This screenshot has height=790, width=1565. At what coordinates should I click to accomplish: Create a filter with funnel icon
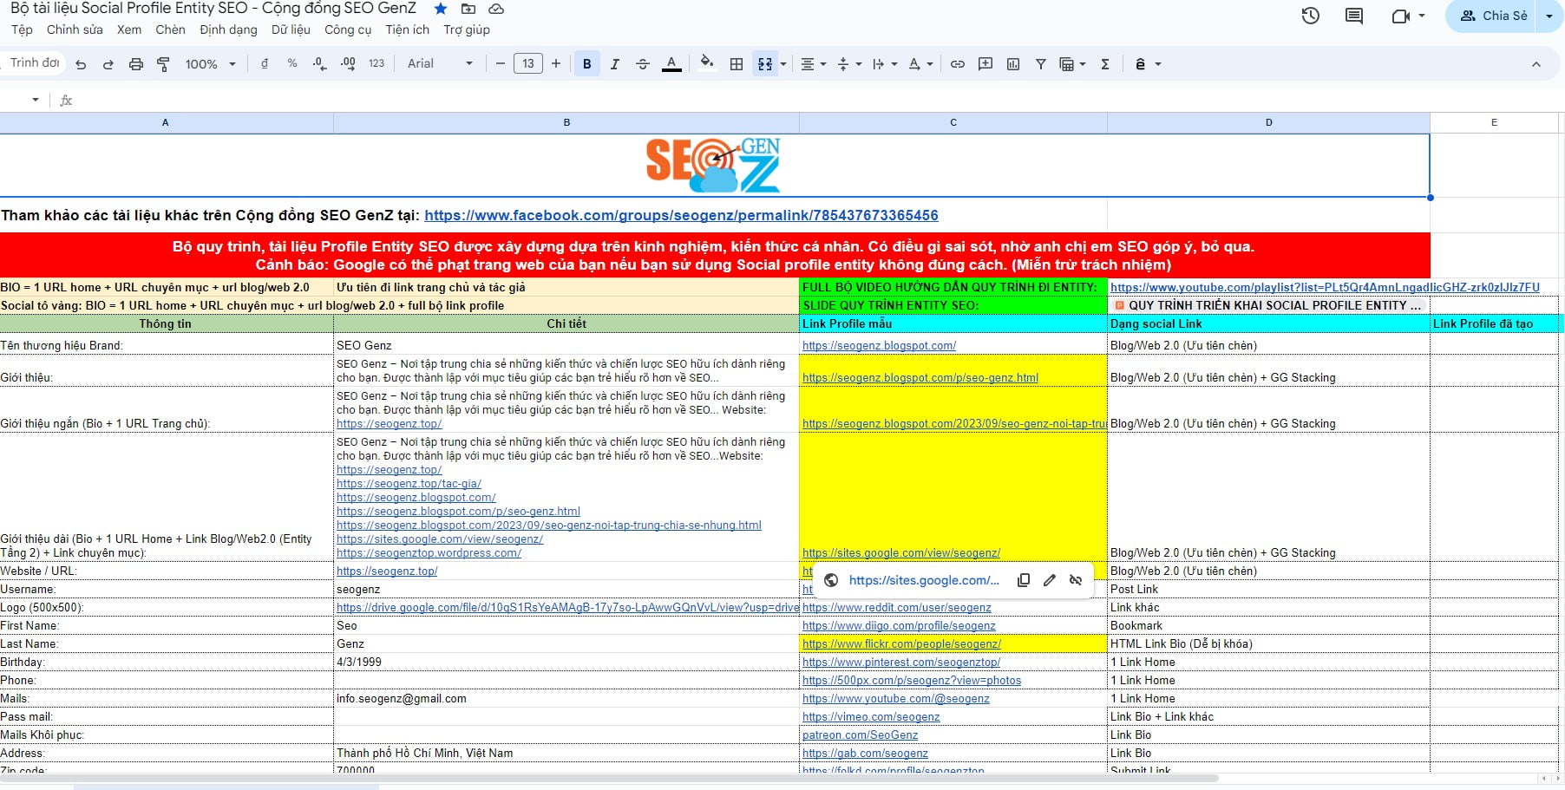click(1041, 64)
